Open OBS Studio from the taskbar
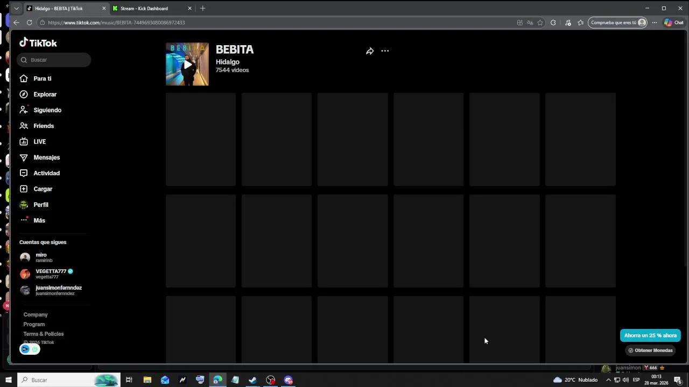Image resolution: width=689 pixels, height=387 pixels. pos(270,380)
